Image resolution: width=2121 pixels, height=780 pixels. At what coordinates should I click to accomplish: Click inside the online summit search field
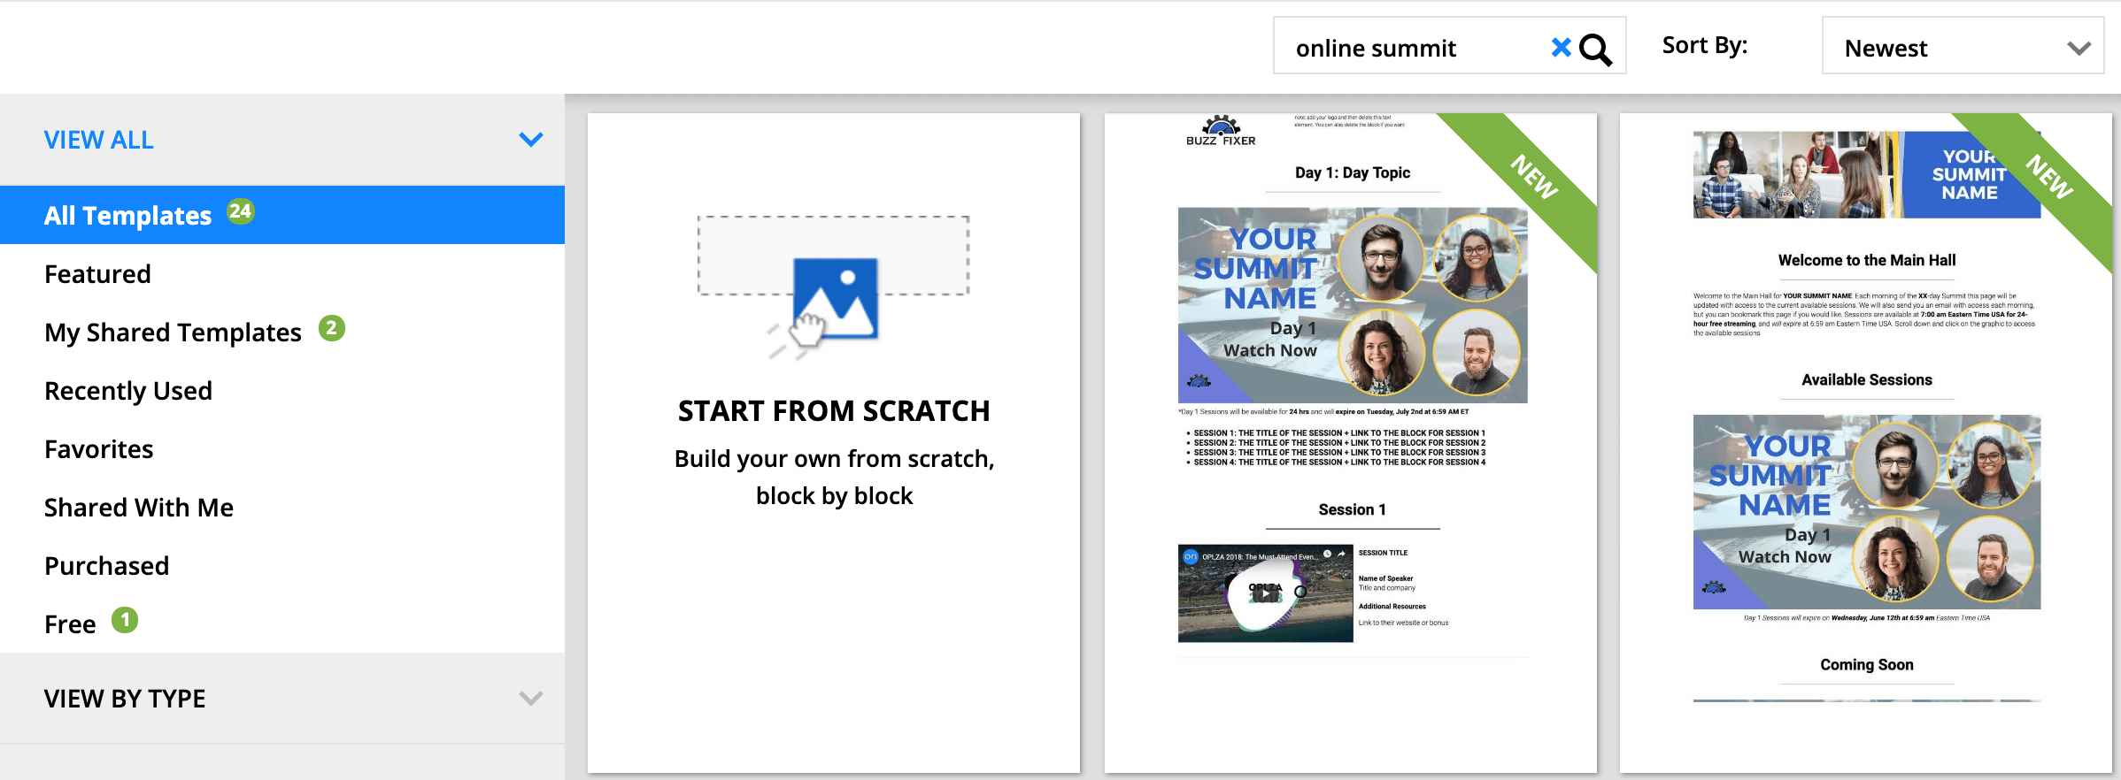click(1408, 48)
